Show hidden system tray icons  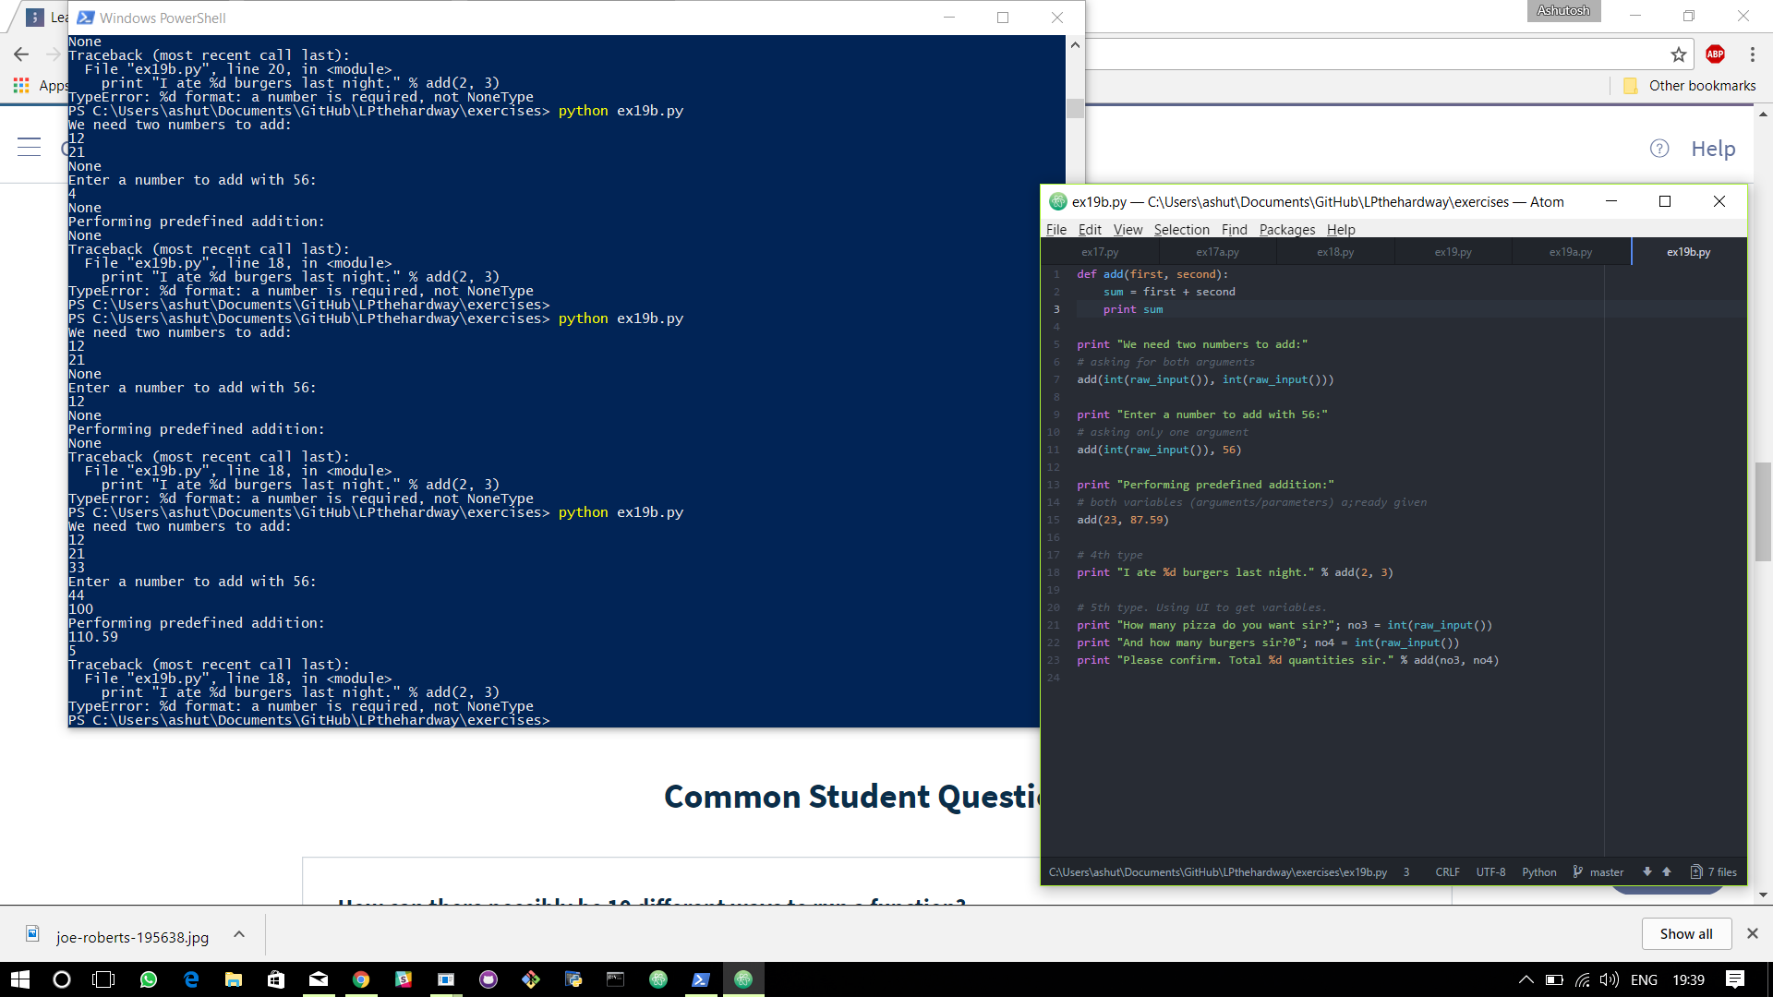1526,979
